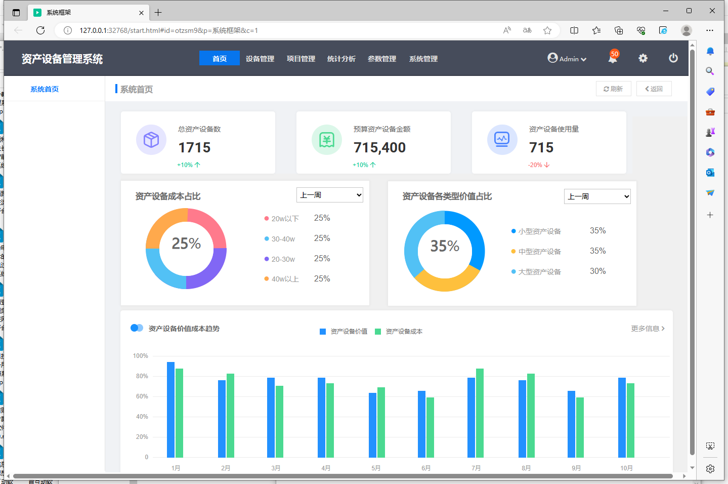Click the 返回 button
Screen dimensions: 728x484
[x=654, y=89]
